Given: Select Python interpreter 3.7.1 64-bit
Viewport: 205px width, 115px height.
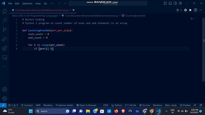Looking at the screenshot, I should (130, 105).
